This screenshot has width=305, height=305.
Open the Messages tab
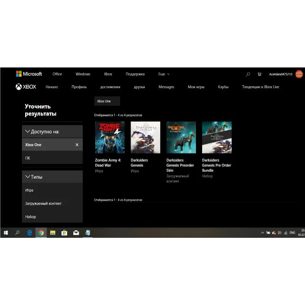click(166, 87)
